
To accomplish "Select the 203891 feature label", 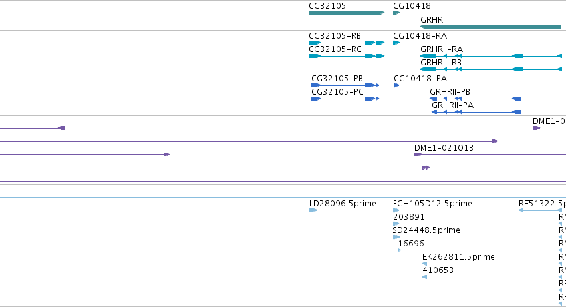I will pyautogui.click(x=408, y=217).
